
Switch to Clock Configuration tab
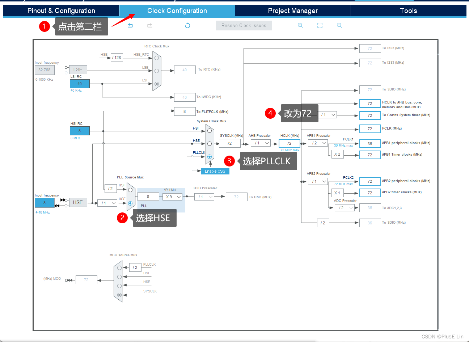177,11
